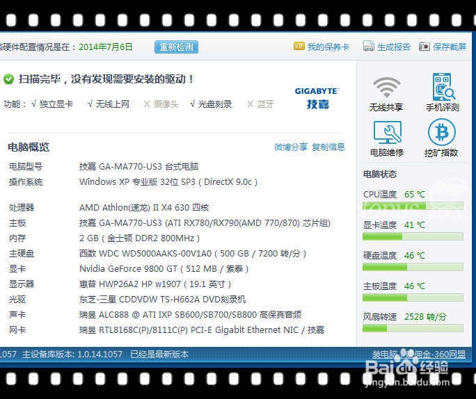
Task: Click the 65 ℃ CPU temperature value
Action: [415, 195]
